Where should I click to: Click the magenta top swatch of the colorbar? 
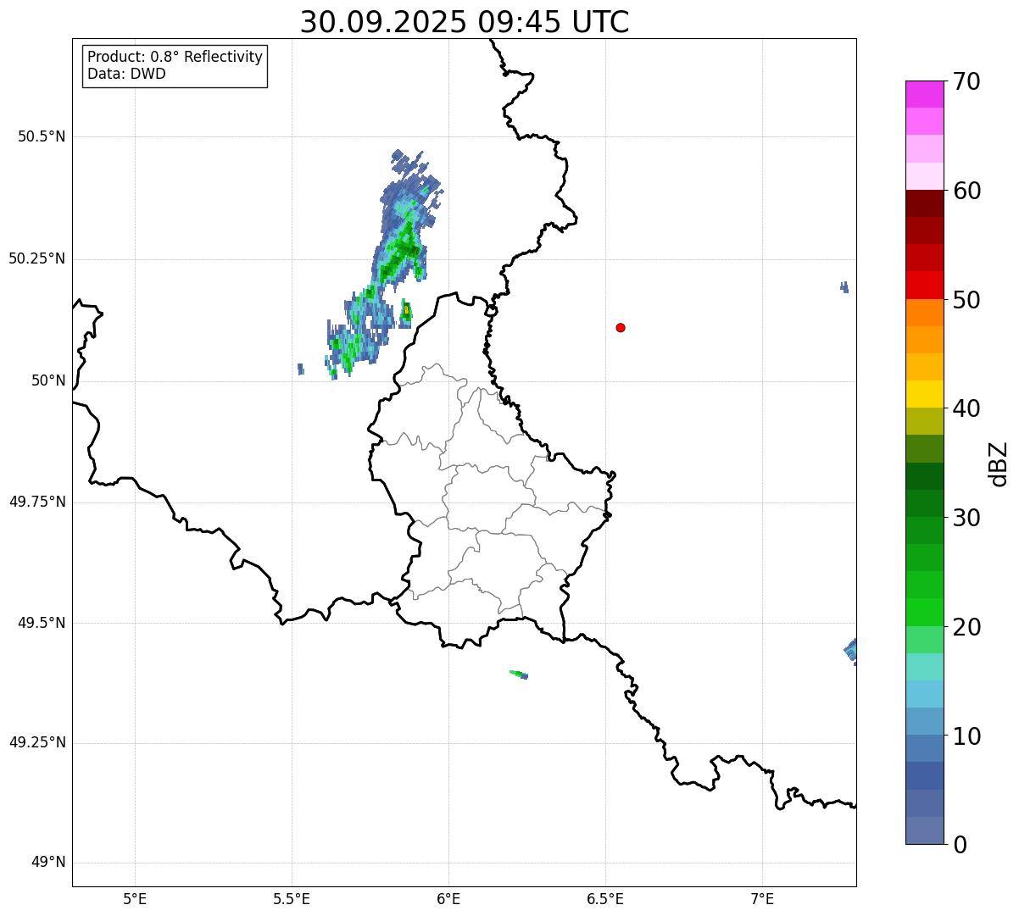[924, 94]
